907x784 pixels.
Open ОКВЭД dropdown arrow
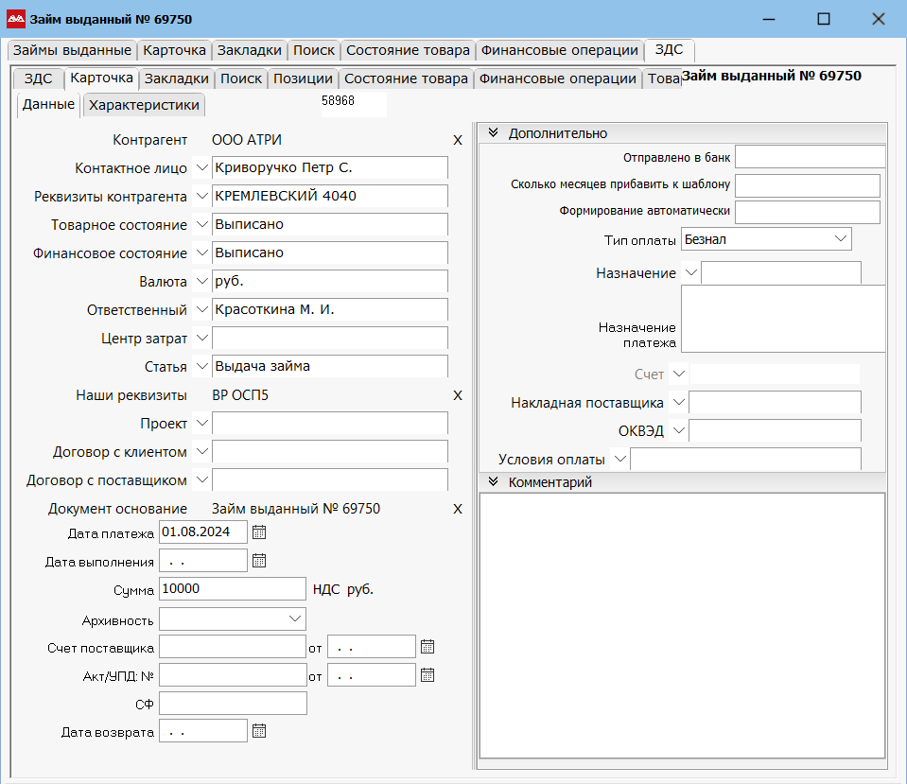(679, 430)
